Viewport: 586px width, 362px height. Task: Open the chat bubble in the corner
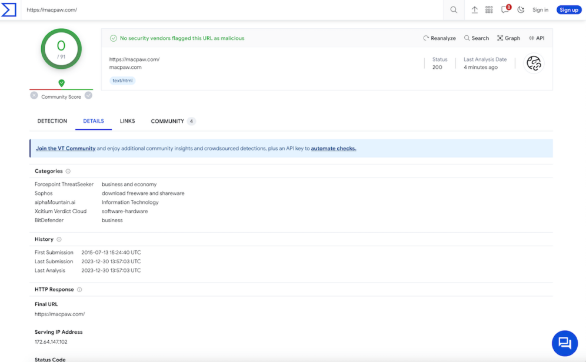[564, 343]
